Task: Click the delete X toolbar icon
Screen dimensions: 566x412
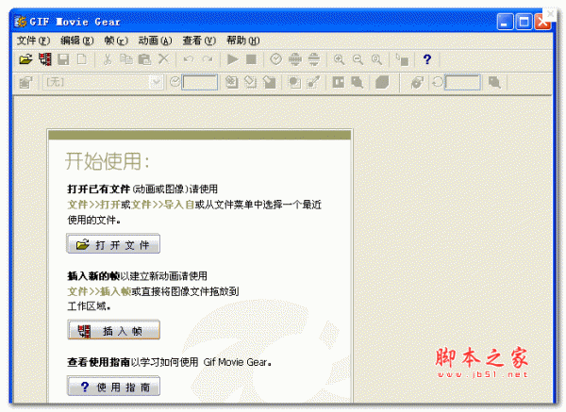Action: click(x=163, y=58)
